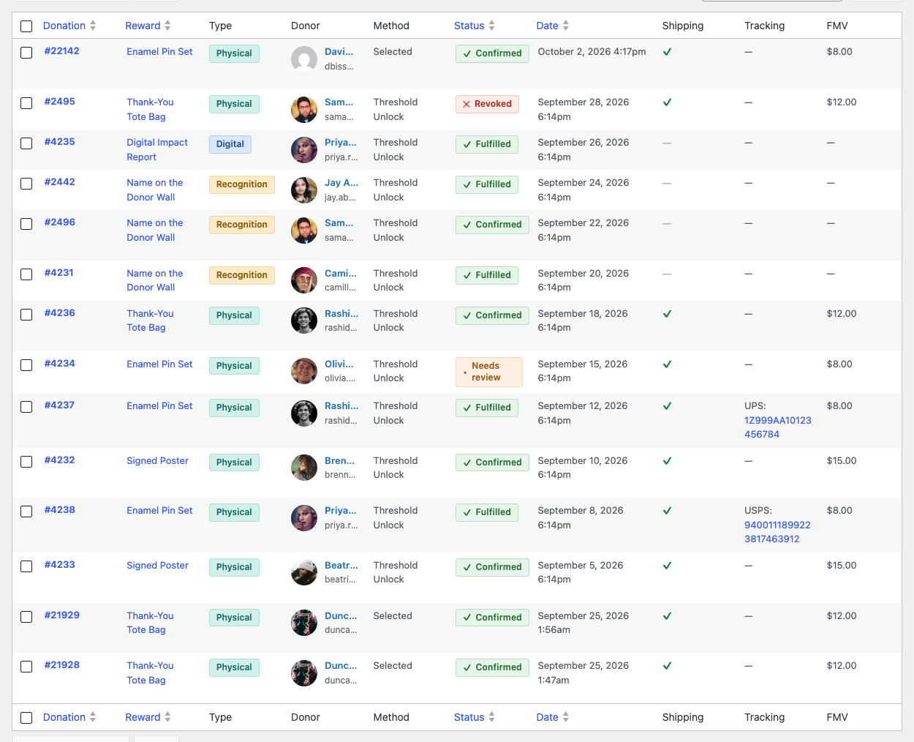The image size is (914, 742).
Task: Open donor name Jay A... link
Action: pyautogui.click(x=341, y=183)
